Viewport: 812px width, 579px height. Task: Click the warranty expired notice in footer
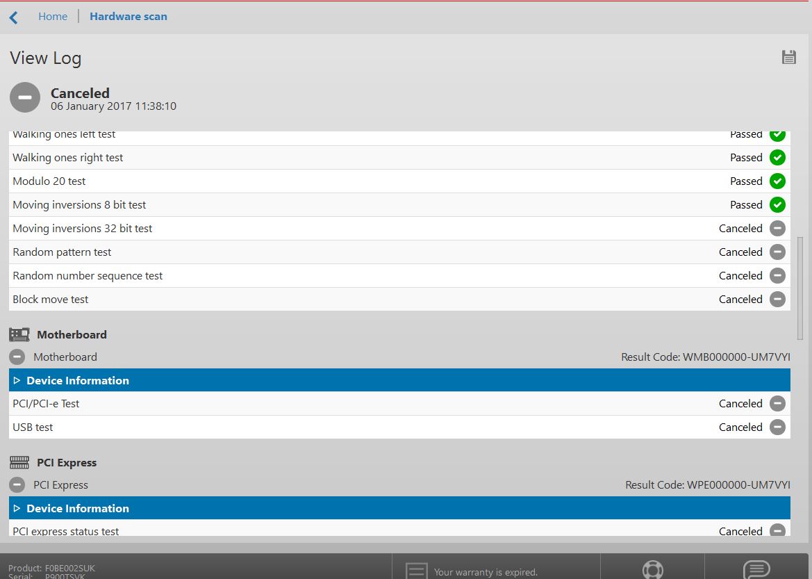click(485, 571)
